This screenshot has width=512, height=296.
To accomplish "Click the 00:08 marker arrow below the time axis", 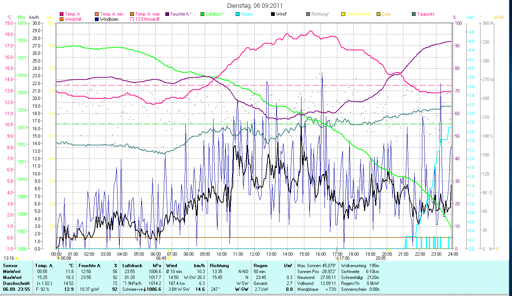I will (58, 258).
